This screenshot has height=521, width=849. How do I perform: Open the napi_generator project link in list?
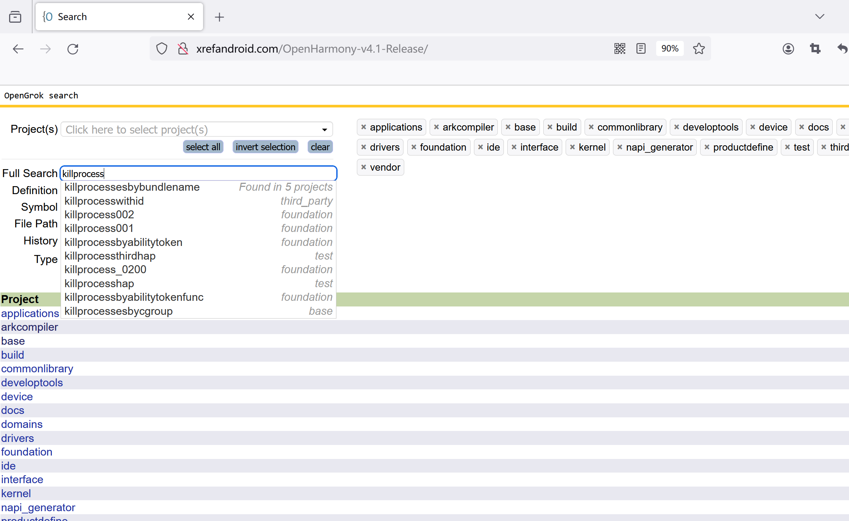[38, 507]
